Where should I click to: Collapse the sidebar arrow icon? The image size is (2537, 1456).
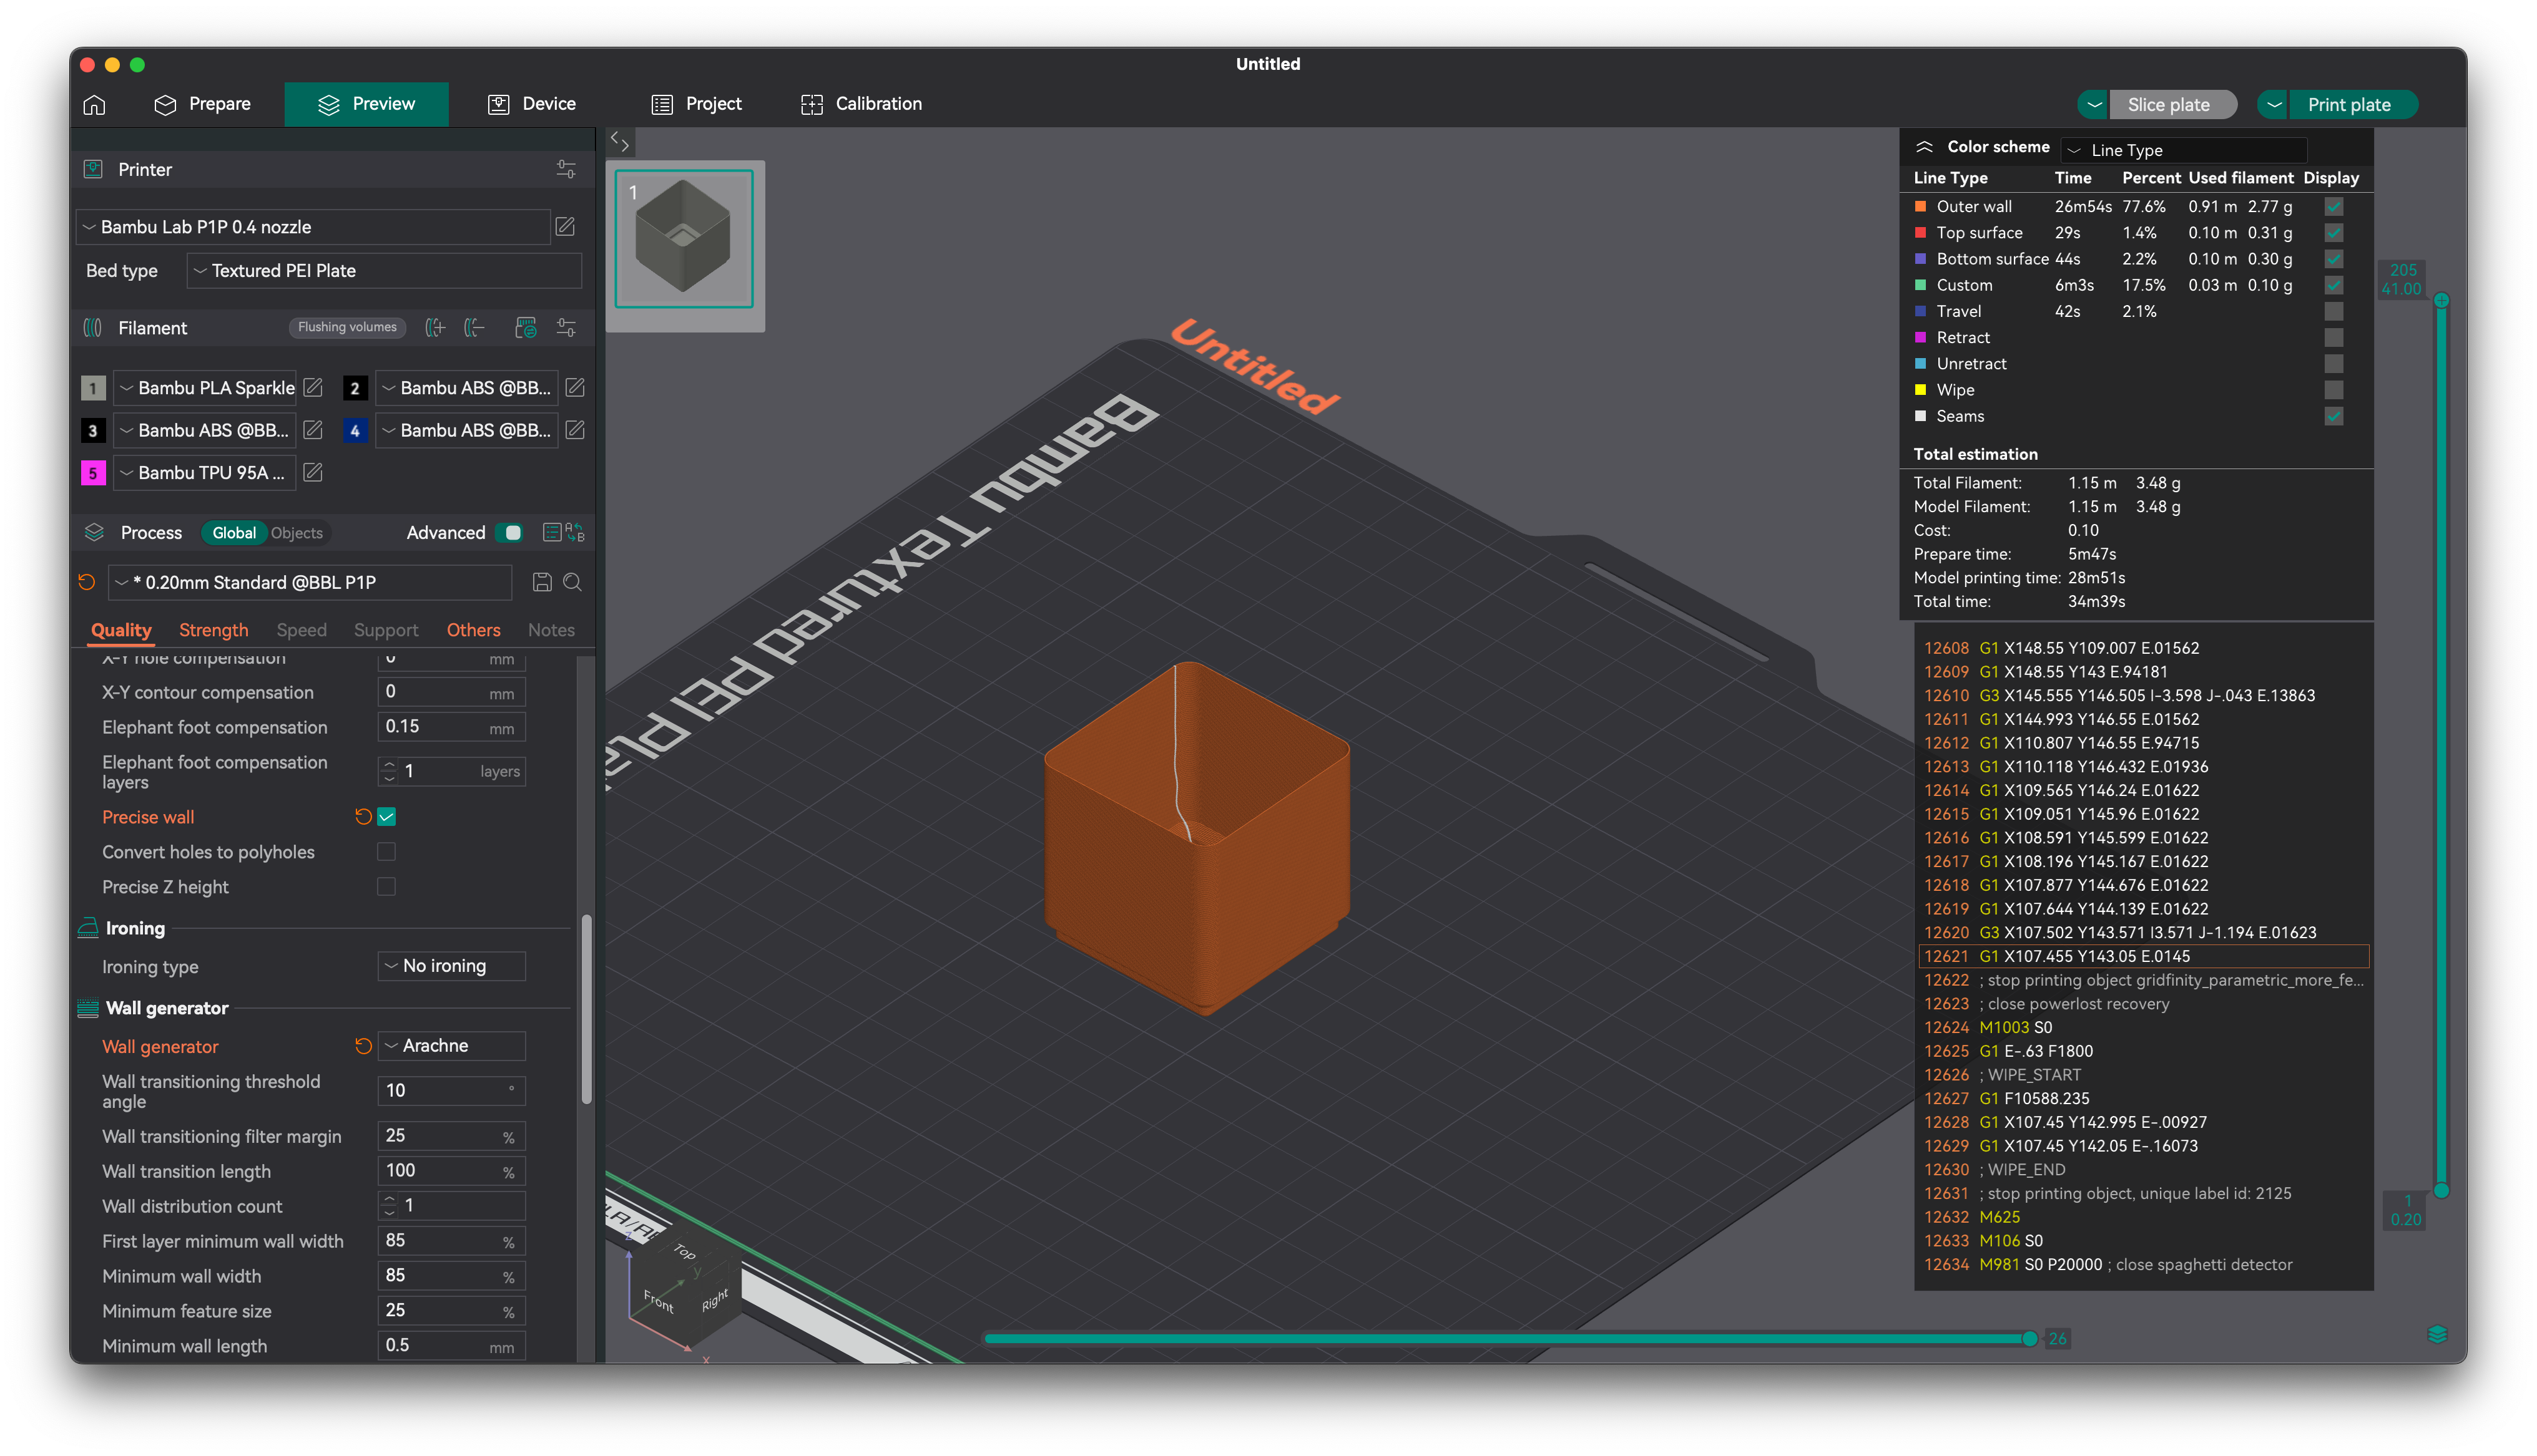621,142
